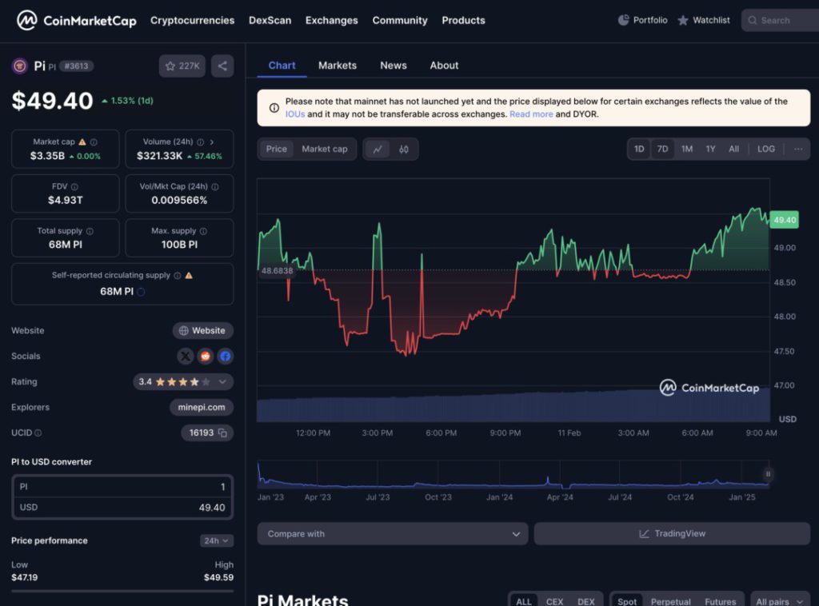This screenshot has height=606, width=819.
Task: Switch chart to Market cap view
Action: 325,149
